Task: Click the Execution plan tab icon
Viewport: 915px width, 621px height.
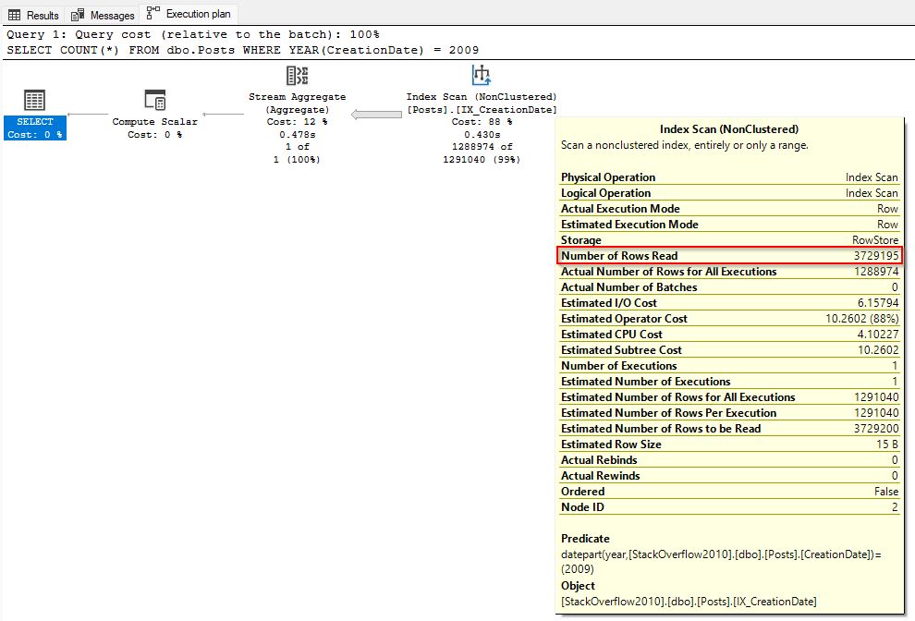Action: pos(152,13)
